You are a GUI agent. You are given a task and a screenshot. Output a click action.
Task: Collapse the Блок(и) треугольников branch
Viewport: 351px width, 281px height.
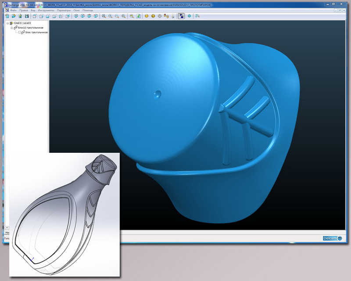pos(12,28)
